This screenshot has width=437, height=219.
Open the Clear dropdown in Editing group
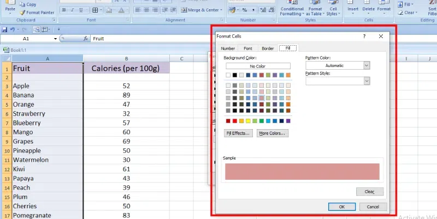(x=408, y=13)
